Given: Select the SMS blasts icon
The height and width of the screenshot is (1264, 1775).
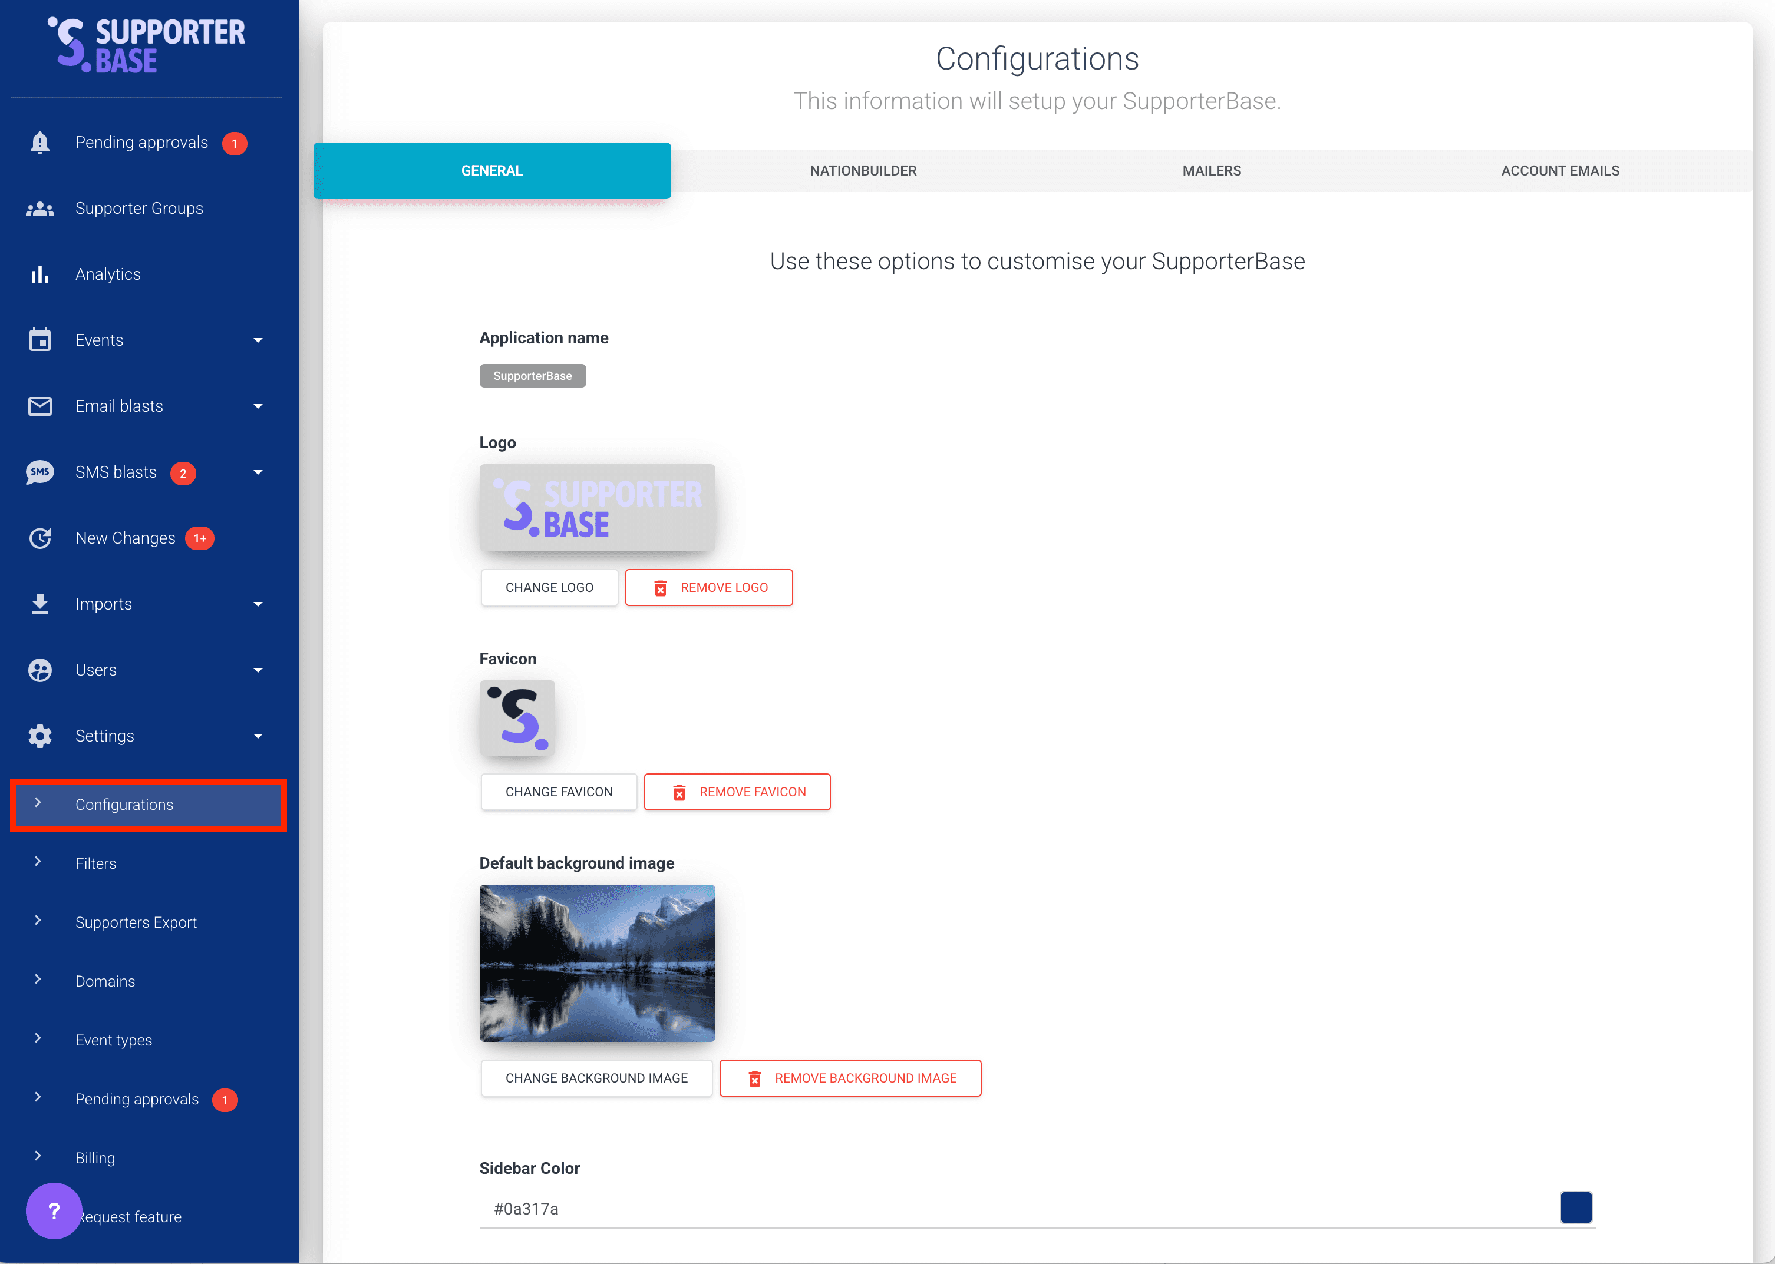Looking at the screenshot, I should tap(39, 472).
